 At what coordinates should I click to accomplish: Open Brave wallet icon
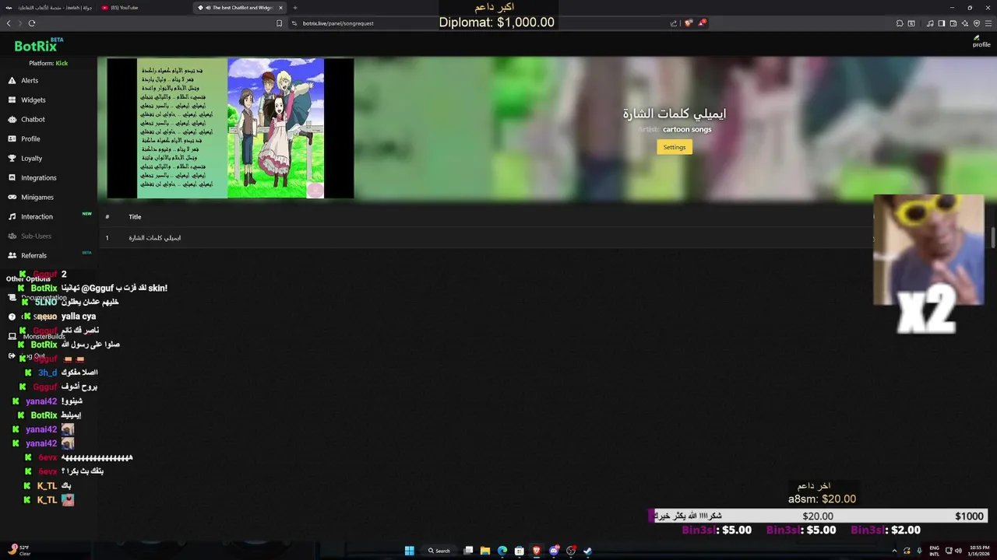(x=953, y=23)
